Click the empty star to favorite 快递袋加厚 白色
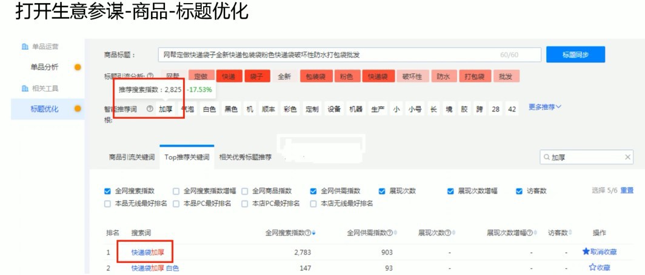The width and height of the screenshot is (645, 275). [593, 267]
